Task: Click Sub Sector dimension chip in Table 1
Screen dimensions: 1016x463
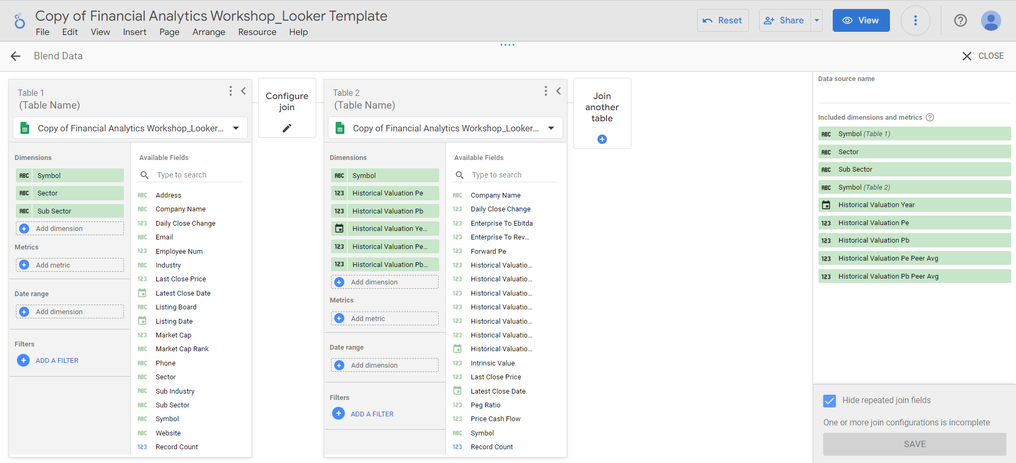Action: coord(70,211)
